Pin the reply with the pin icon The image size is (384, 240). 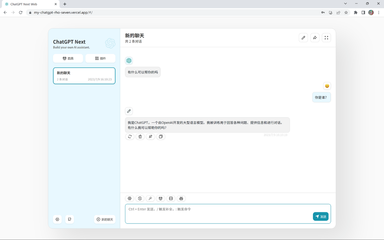150,137
